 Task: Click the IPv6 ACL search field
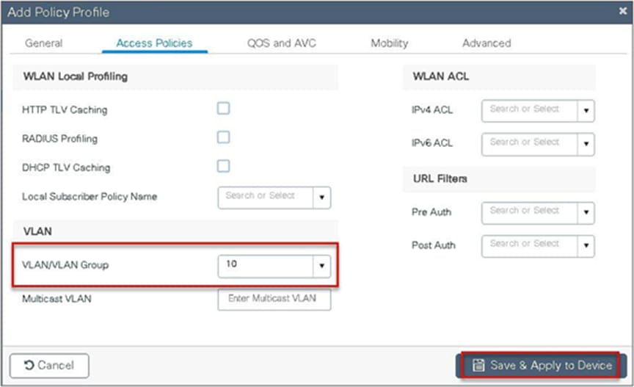(529, 144)
